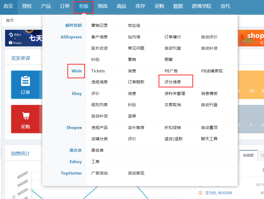The image size is (264, 199).
Task: Open AliExpress 客户信息
Action: click(x=99, y=37)
